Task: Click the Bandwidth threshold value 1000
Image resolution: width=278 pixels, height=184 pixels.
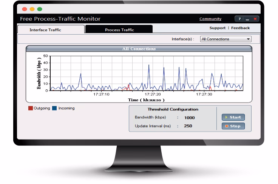Action: [189, 118]
